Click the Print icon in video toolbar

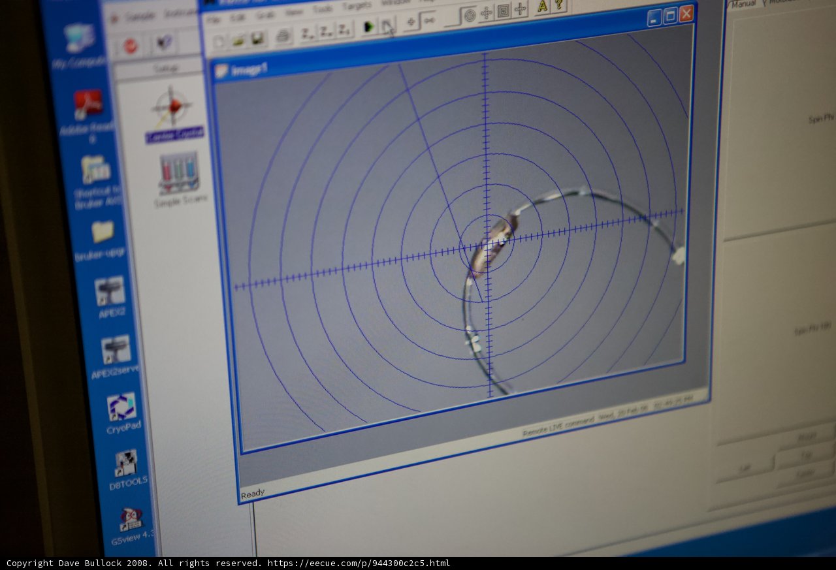[283, 36]
